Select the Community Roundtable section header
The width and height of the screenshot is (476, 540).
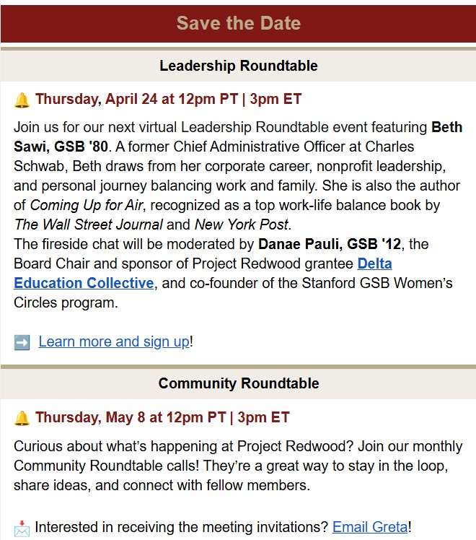[x=238, y=383]
